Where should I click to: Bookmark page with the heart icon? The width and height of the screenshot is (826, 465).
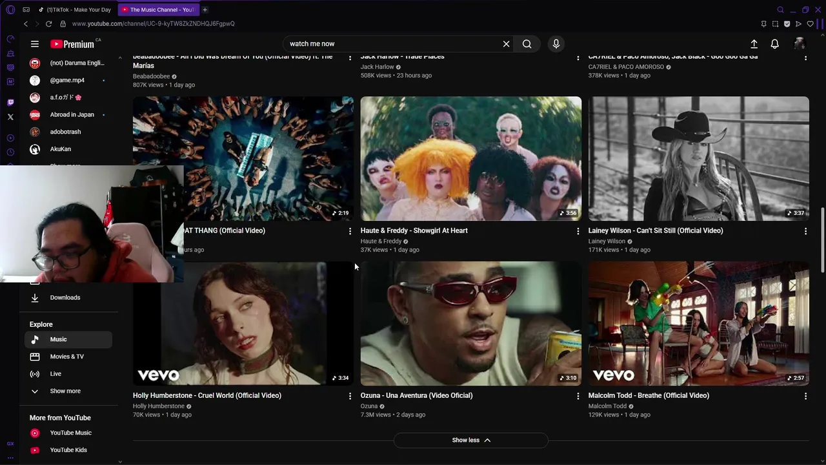(810, 24)
